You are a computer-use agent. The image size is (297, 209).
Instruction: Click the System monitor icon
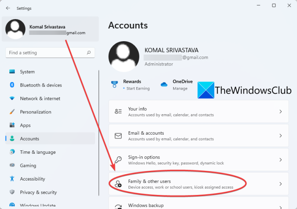click(12, 71)
